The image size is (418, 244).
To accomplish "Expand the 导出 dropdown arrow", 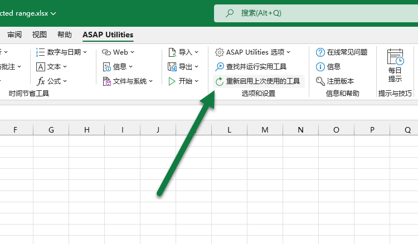I will click(x=197, y=67).
